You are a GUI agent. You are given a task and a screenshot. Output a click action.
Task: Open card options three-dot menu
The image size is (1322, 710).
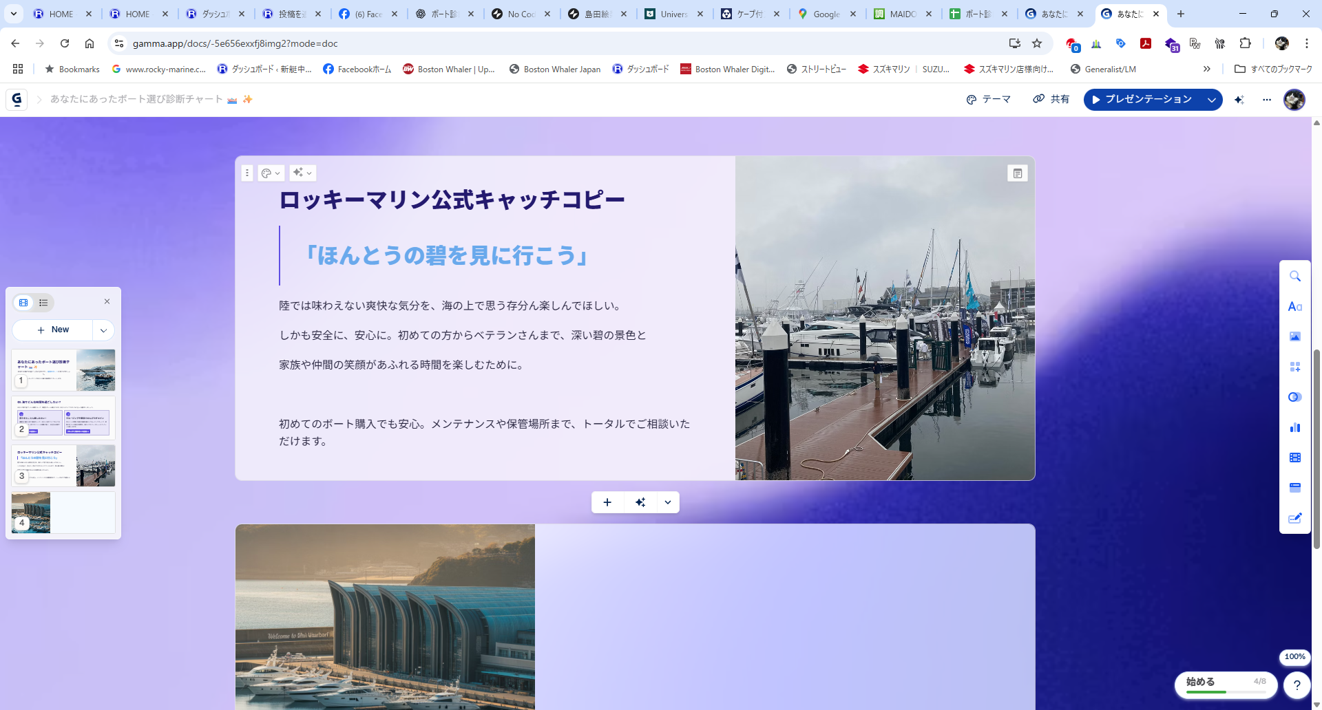pyautogui.click(x=247, y=173)
